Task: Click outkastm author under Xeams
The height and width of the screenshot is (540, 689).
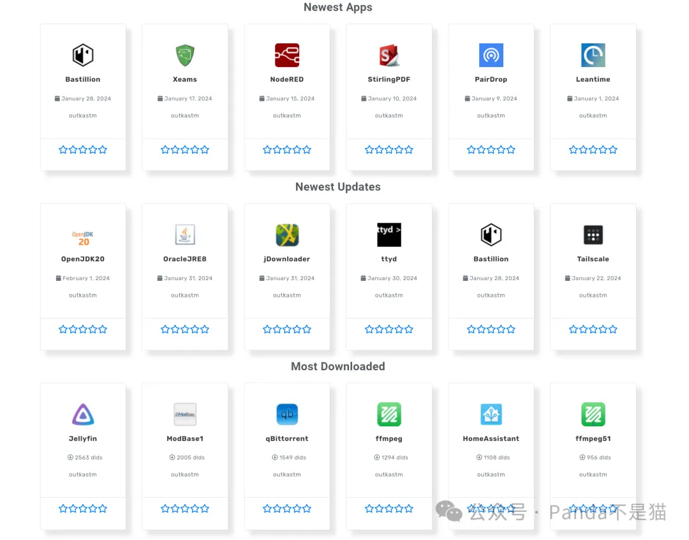Action: tap(184, 116)
